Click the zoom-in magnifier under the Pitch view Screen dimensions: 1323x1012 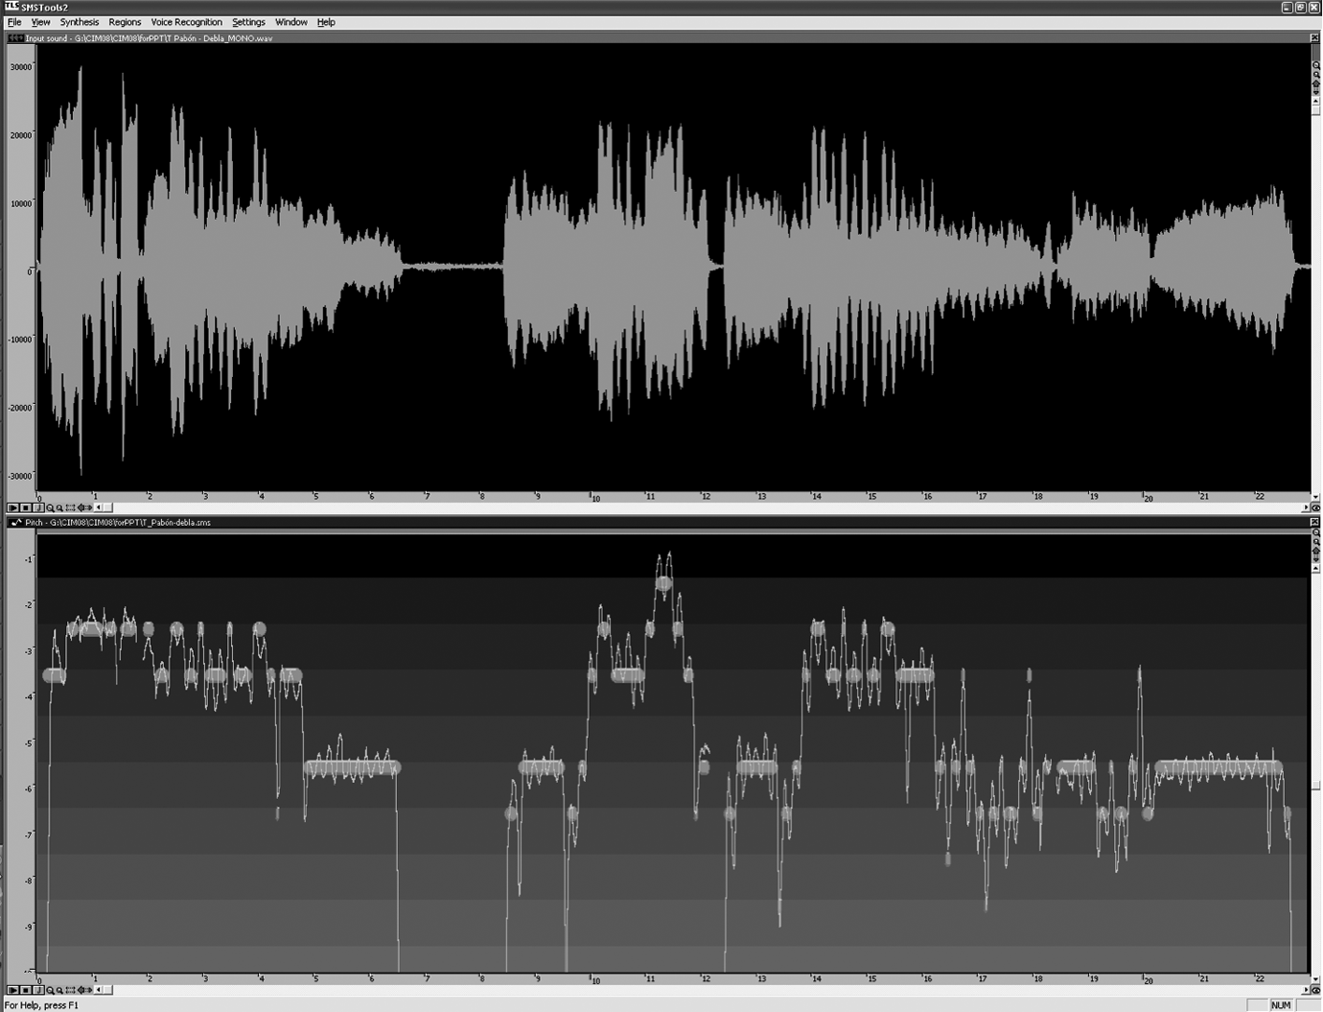click(x=50, y=990)
